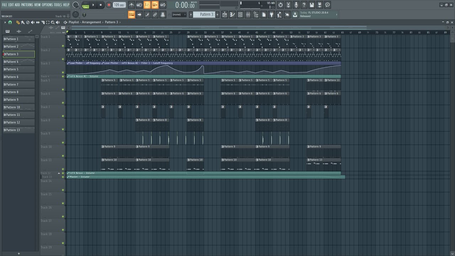
Task: Click the render-to-audio icon with download arrow
Action: [x=295, y=15]
